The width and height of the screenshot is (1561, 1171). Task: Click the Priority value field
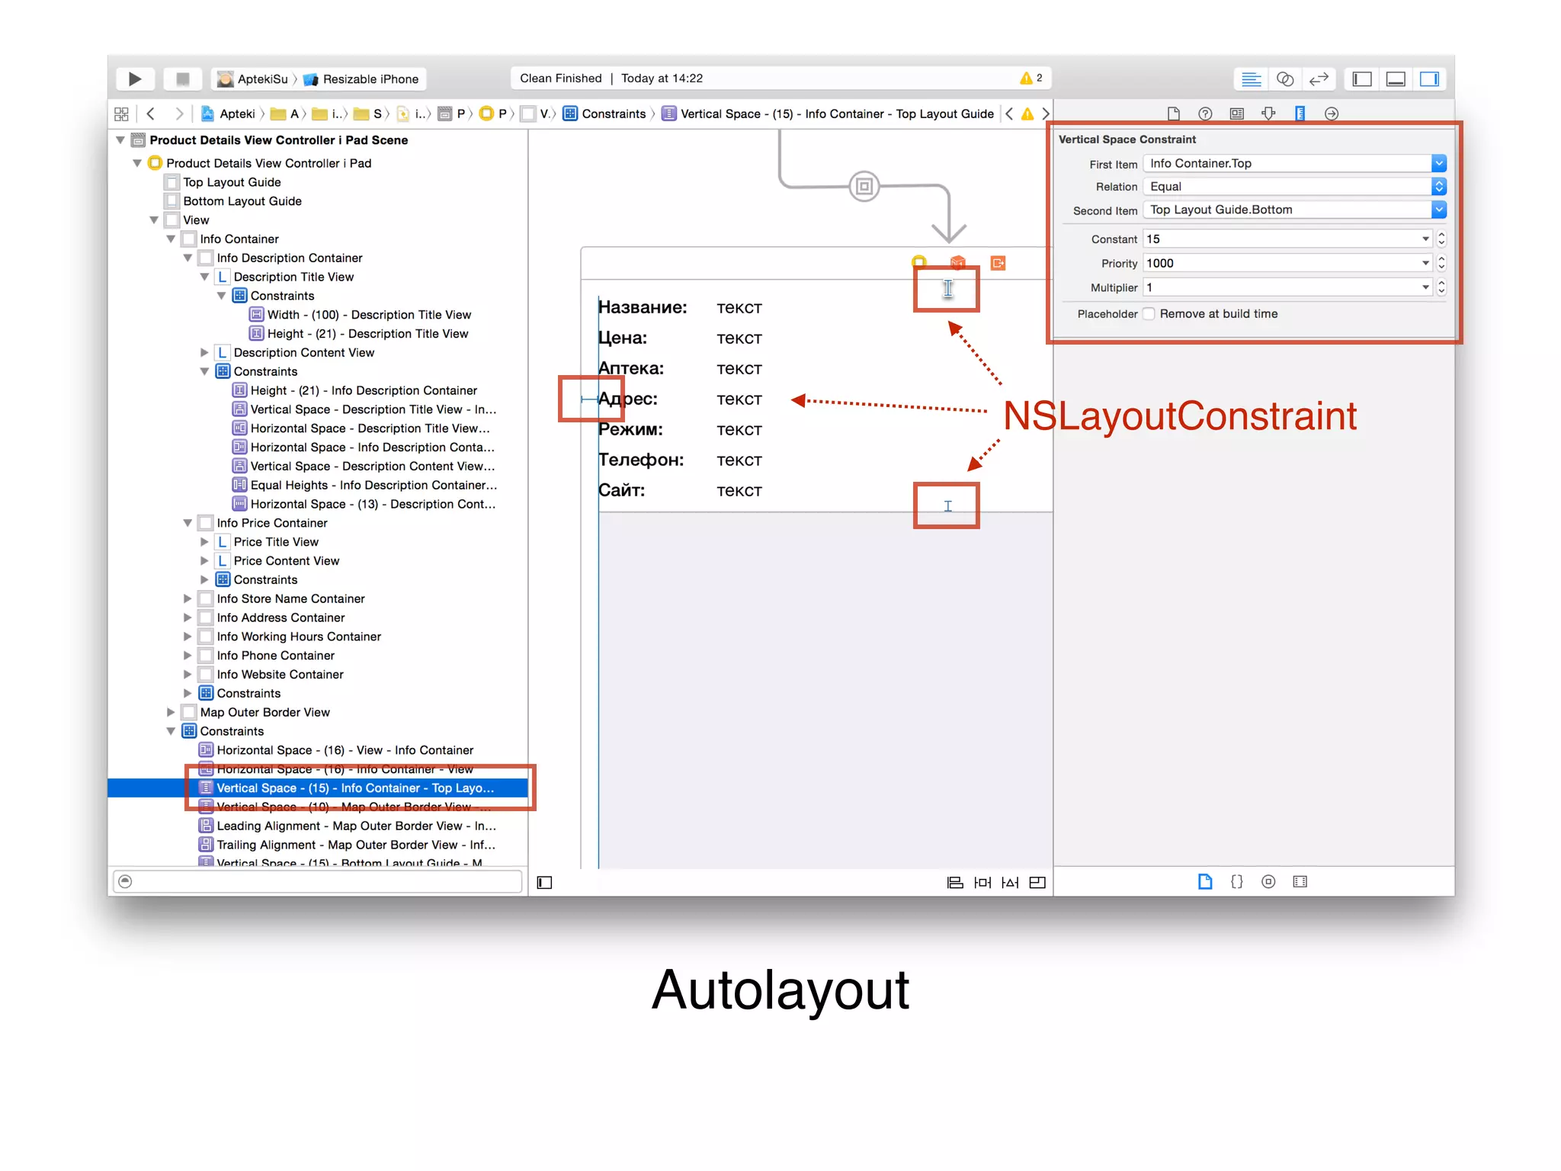coord(1287,263)
